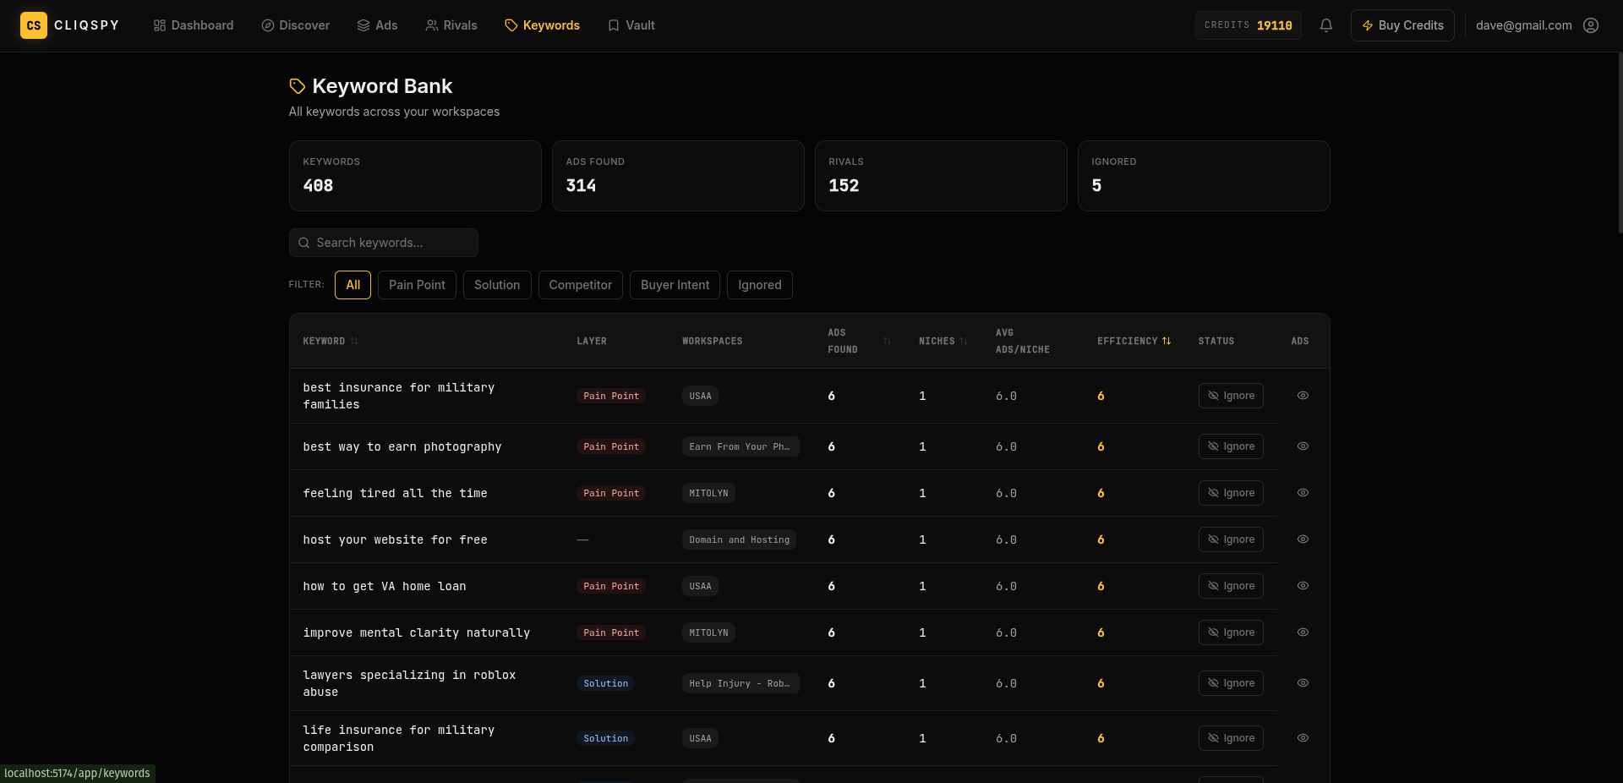
Task: Click the Vault bookmark icon in navigation
Action: pyautogui.click(x=613, y=25)
